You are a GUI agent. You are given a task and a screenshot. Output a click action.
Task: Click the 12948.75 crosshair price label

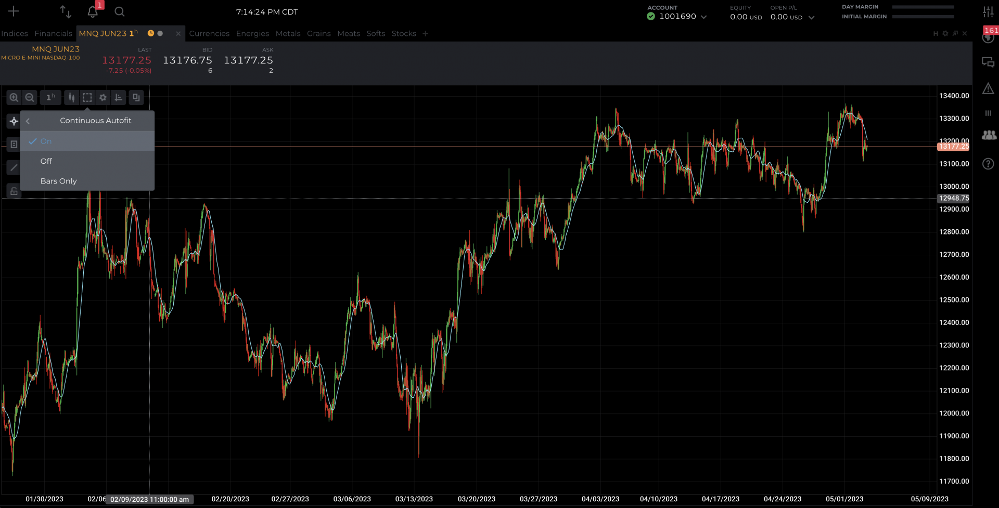point(953,198)
